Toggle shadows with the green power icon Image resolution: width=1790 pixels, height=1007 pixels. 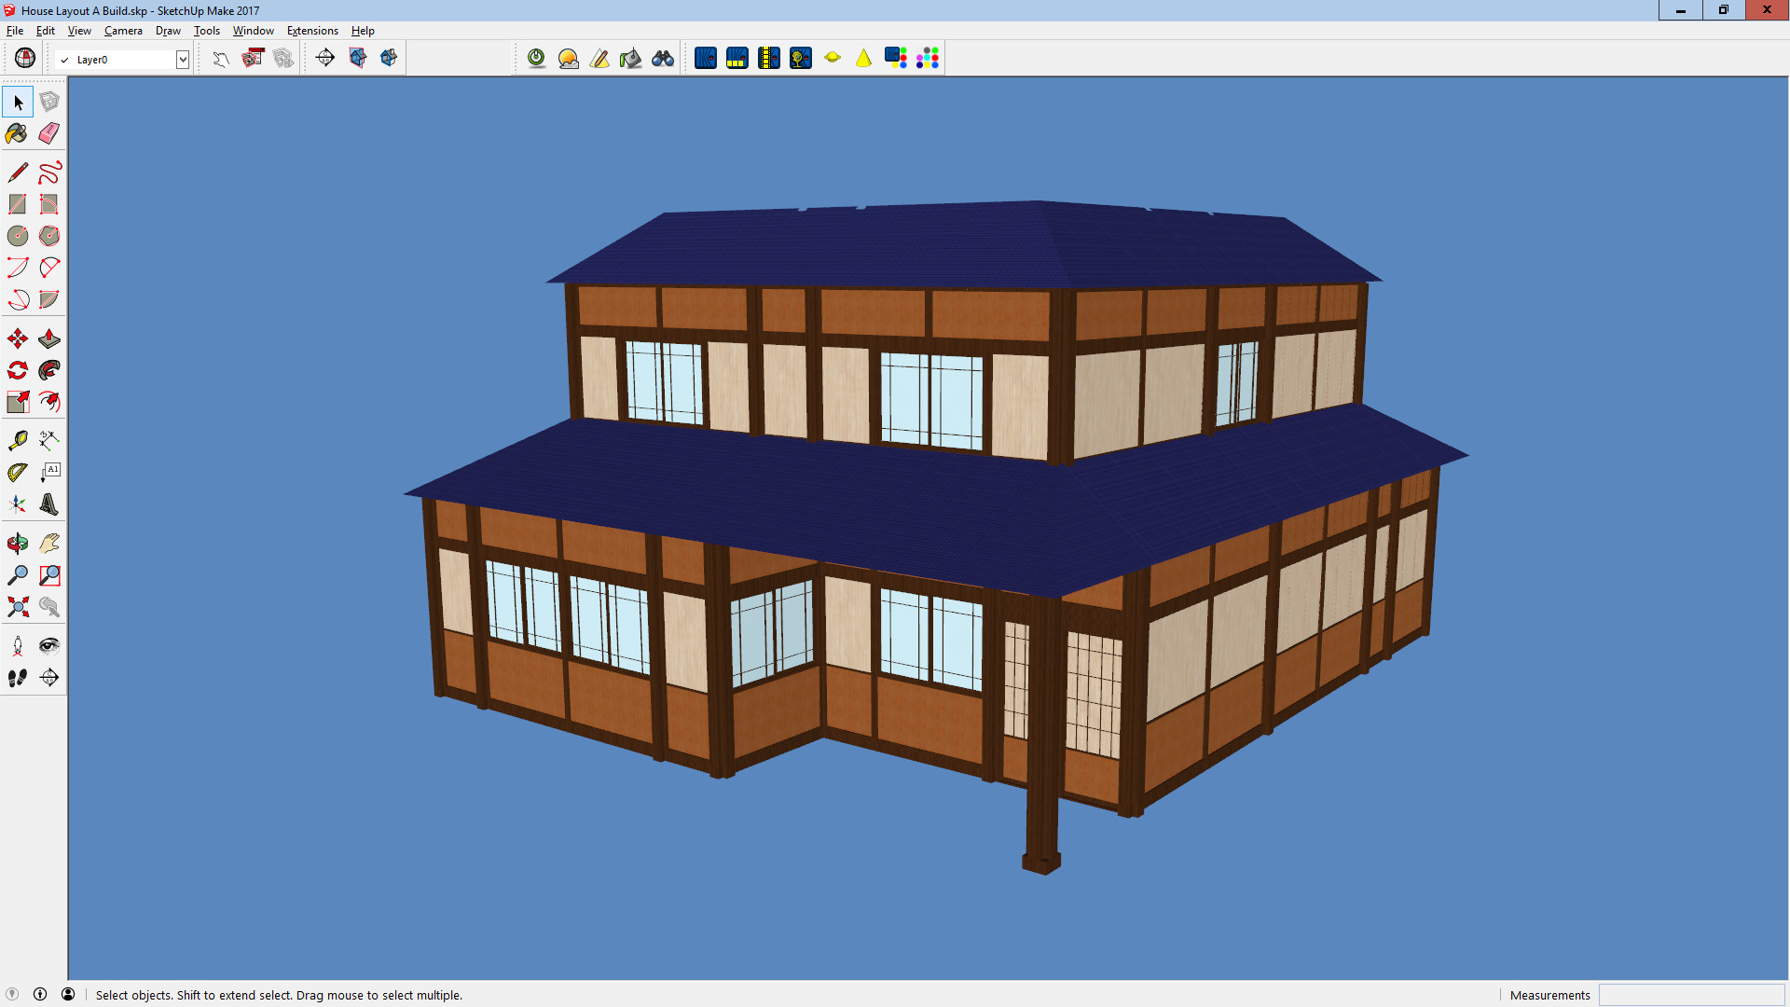click(x=535, y=57)
